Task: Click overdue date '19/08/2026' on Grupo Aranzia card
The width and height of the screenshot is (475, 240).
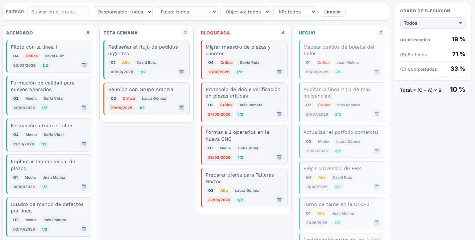Action: (x=121, y=108)
